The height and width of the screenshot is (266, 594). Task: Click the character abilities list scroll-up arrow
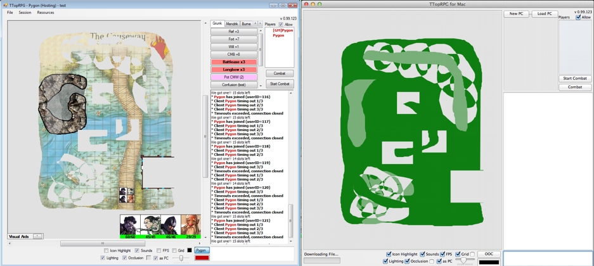click(x=261, y=30)
